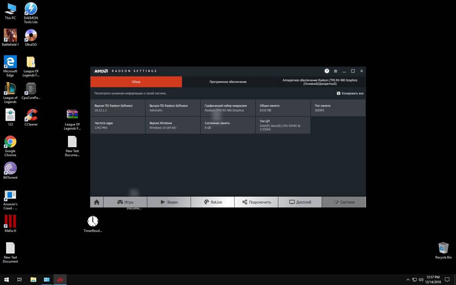
Task: Select UltraISO desktop icon
Action: (31, 37)
